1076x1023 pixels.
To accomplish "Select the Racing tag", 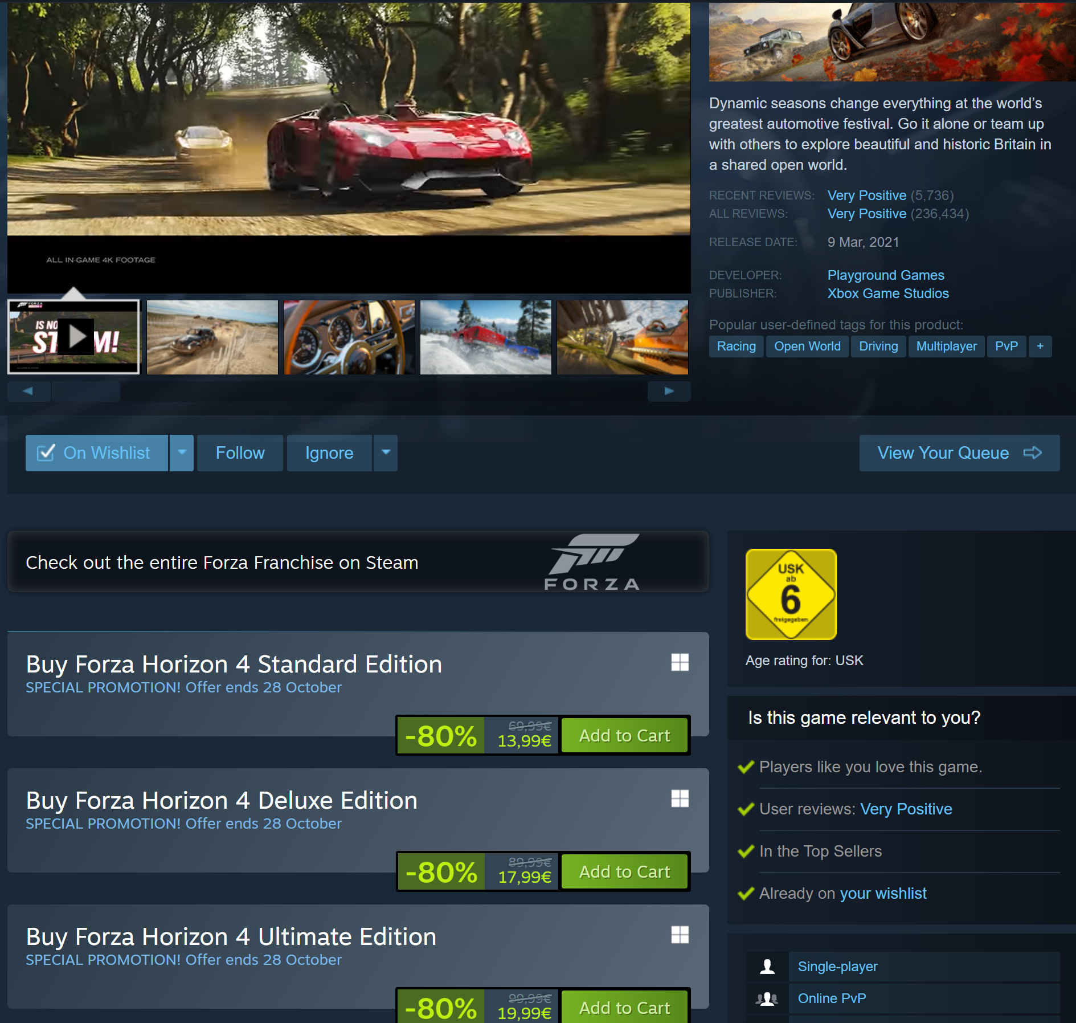I will [x=737, y=347].
